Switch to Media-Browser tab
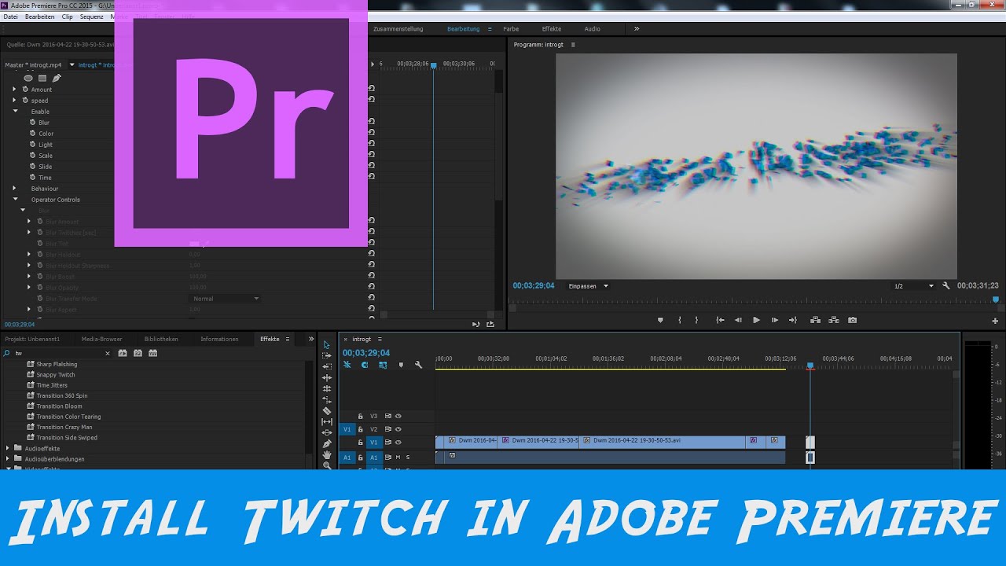Screen dimensions: 1006x566 102,339
